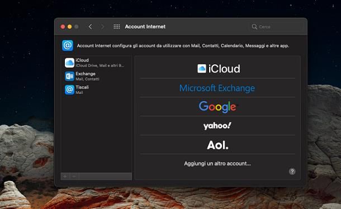Add account with the plus button
Screen dimensions: 341x209
[x=65, y=177]
